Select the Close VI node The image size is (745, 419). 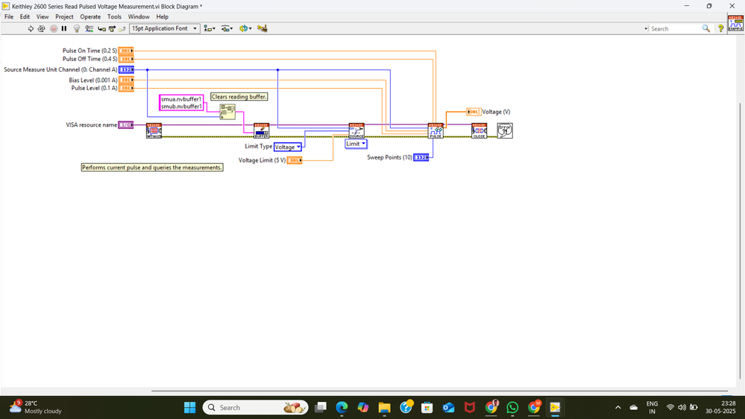coord(479,130)
